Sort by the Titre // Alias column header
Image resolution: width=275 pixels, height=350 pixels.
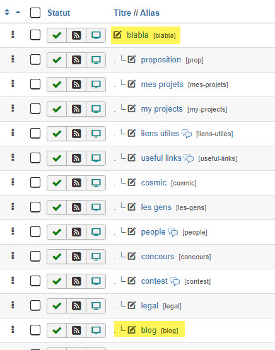click(x=137, y=13)
